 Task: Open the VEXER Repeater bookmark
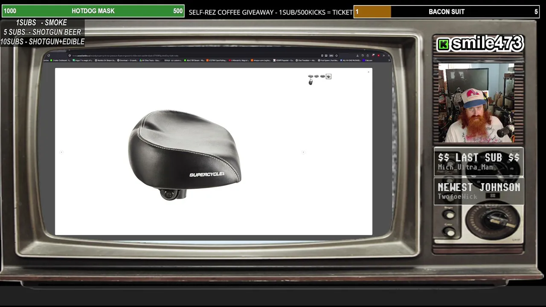284,60
